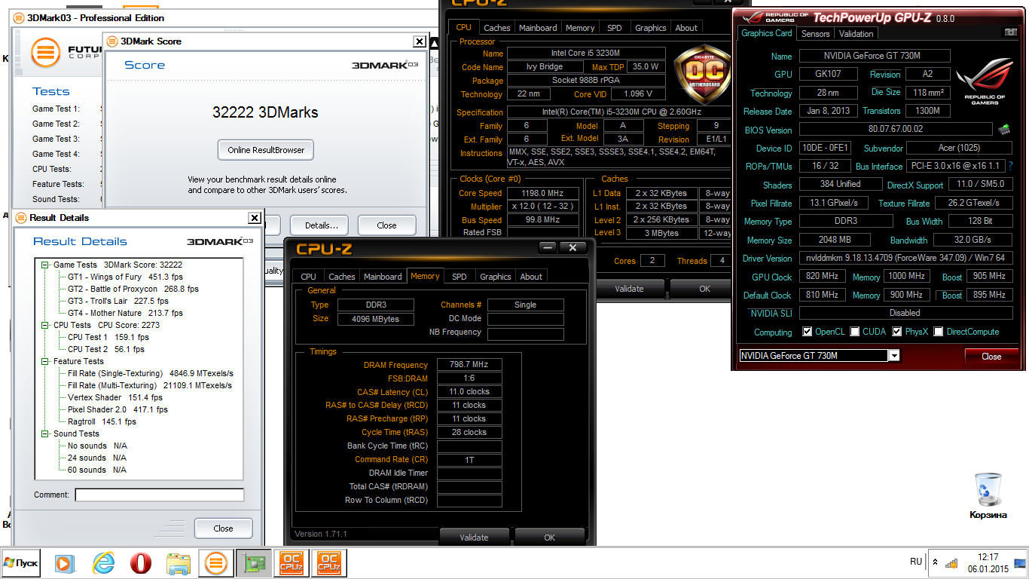Image resolution: width=1029 pixels, height=579 pixels.
Task: Click the Bus Interface question mark in GPU-Z
Action: tap(1010, 166)
